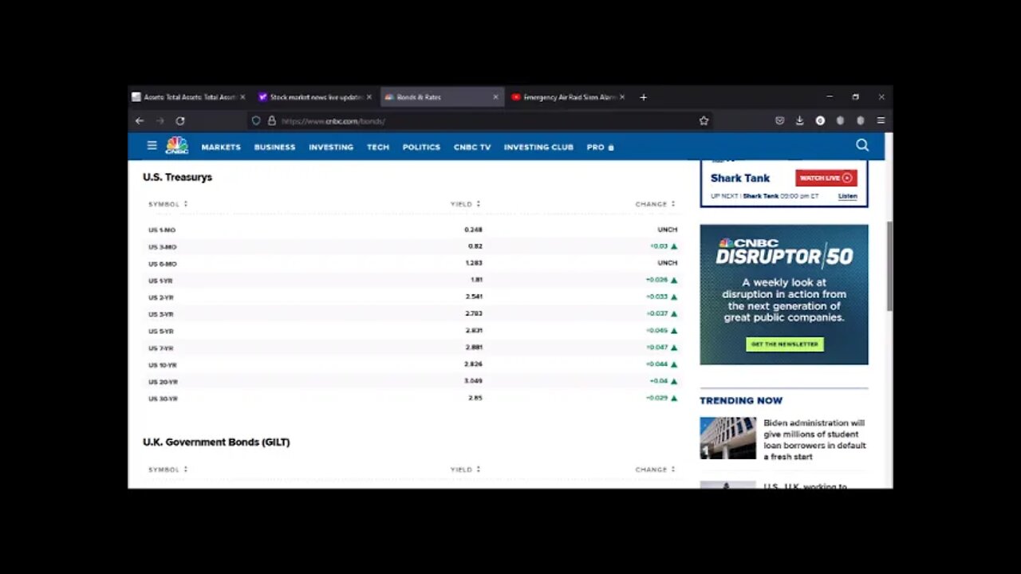This screenshot has height=574, width=1021.
Task: Click the CNBC peacock logo
Action: [x=176, y=146]
